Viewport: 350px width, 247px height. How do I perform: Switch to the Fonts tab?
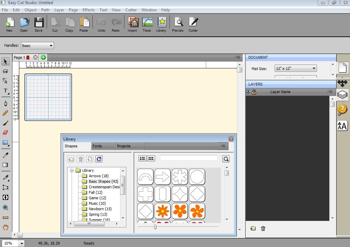(x=103, y=146)
